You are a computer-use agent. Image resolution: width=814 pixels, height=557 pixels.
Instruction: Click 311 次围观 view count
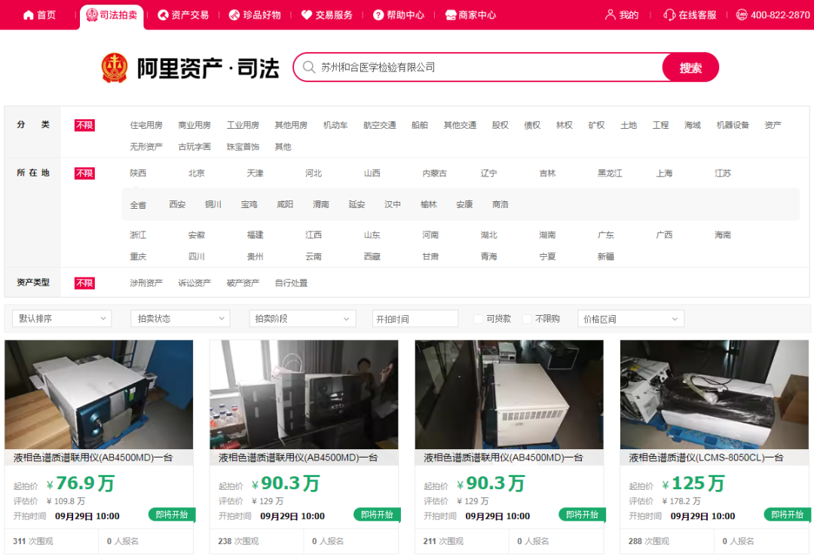click(x=32, y=541)
